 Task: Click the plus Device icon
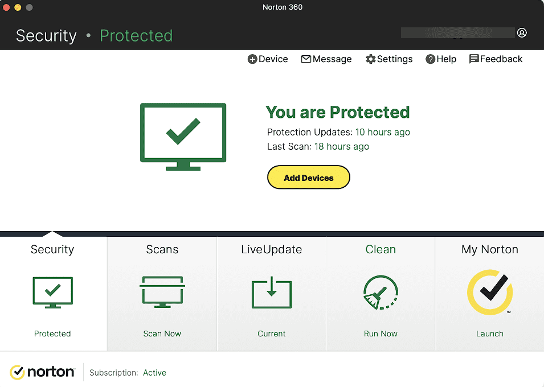(x=252, y=59)
